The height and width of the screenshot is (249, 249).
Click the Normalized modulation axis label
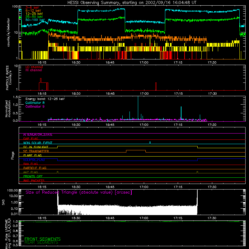[x=8, y=109]
